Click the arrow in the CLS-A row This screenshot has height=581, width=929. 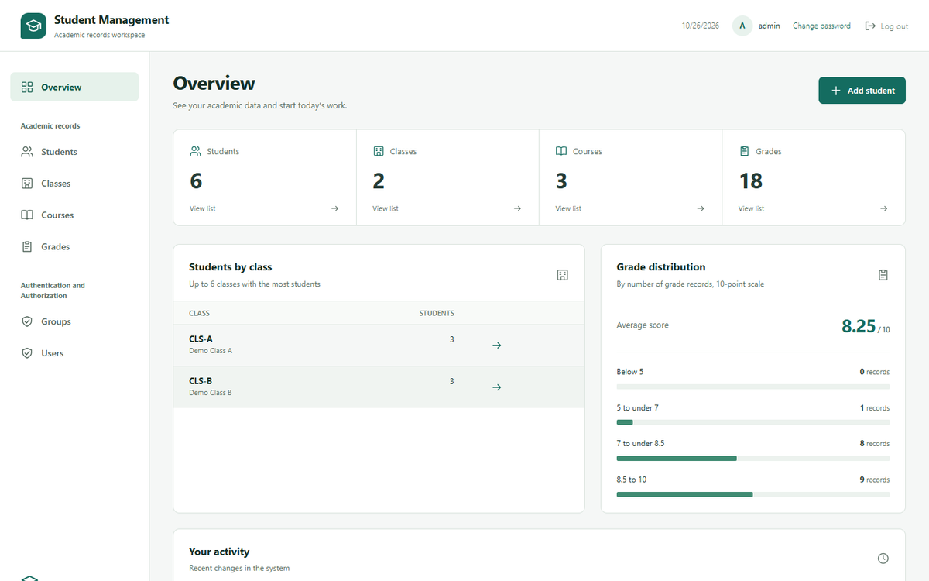[497, 346]
